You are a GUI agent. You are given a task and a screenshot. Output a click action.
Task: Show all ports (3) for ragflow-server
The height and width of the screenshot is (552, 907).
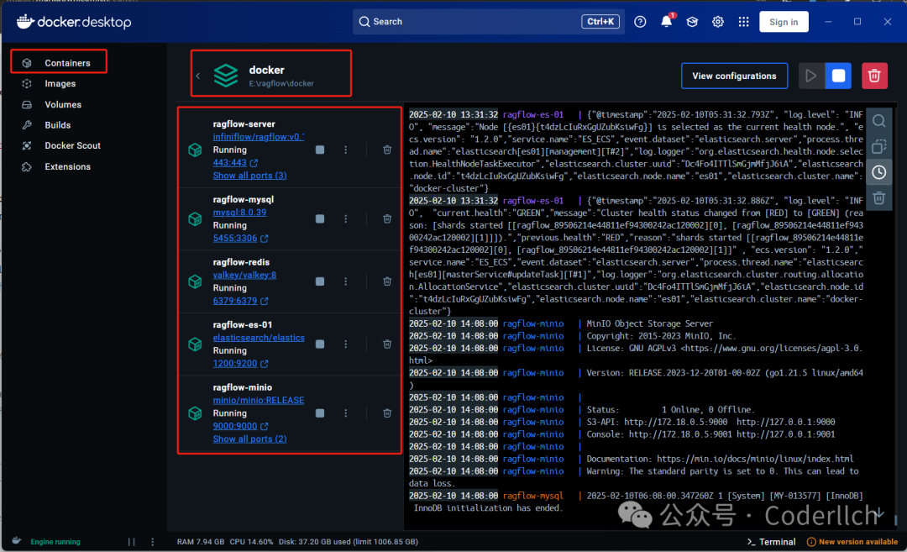tap(249, 176)
